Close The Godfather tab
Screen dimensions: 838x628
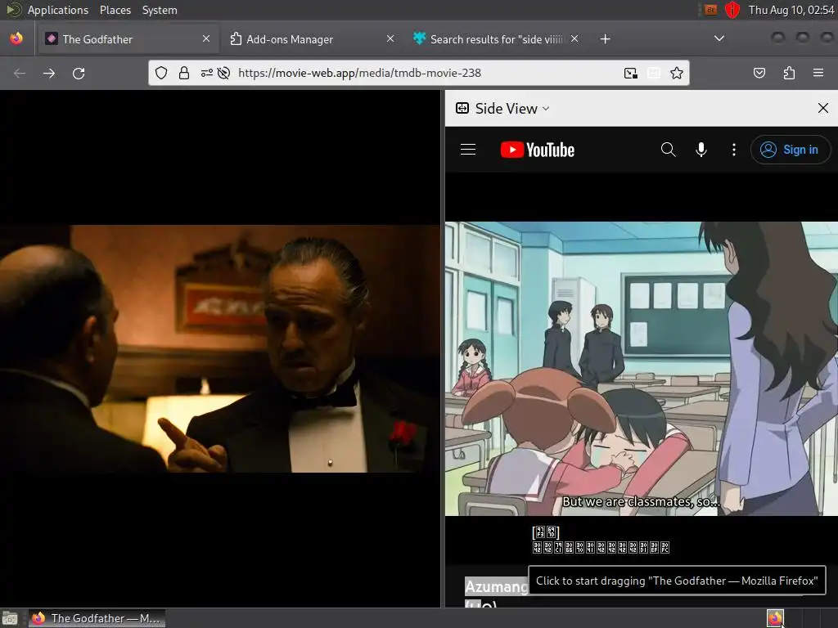[206, 38]
